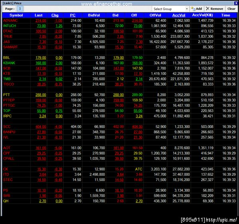Select the TRUE symbol

8,37
